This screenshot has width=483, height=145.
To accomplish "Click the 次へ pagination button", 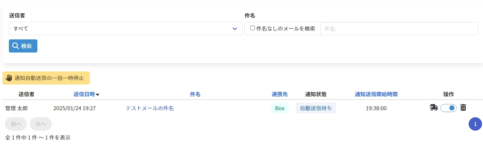I will pyautogui.click(x=41, y=124).
